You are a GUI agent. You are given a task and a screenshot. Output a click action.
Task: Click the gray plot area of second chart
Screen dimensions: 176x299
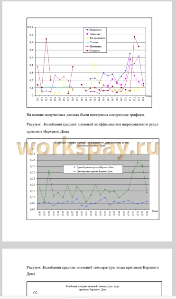[x=93, y=182]
